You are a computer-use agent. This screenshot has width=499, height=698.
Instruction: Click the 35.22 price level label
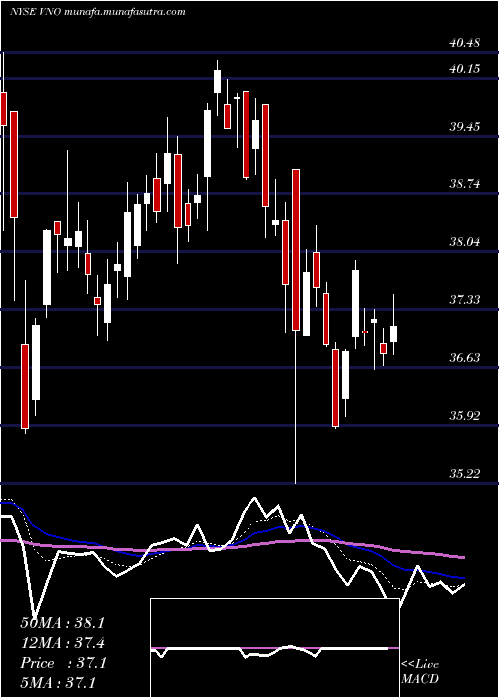pyautogui.click(x=465, y=474)
